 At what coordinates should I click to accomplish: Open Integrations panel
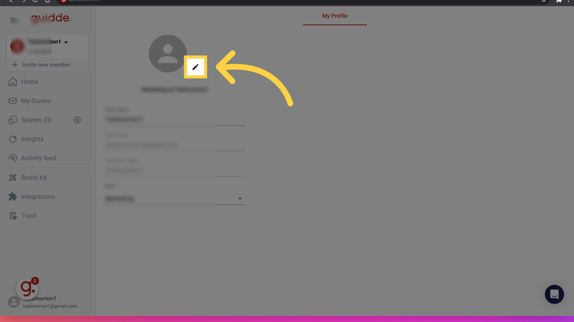pyautogui.click(x=38, y=196)
